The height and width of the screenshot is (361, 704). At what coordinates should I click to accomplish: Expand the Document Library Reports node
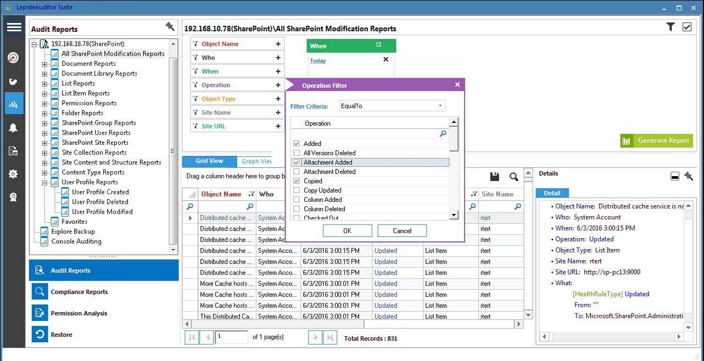click(x=44, y=74)
